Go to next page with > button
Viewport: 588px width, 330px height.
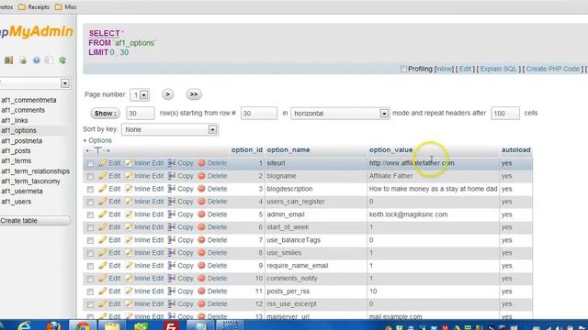click(167, 94)
